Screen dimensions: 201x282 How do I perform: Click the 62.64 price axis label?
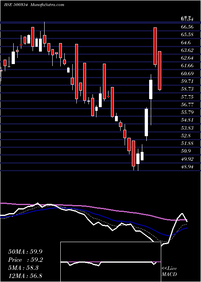coord(187,58)
